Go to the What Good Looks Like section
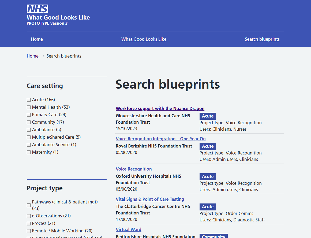This screenshot has width=311, height=238. tap(144, 39)
